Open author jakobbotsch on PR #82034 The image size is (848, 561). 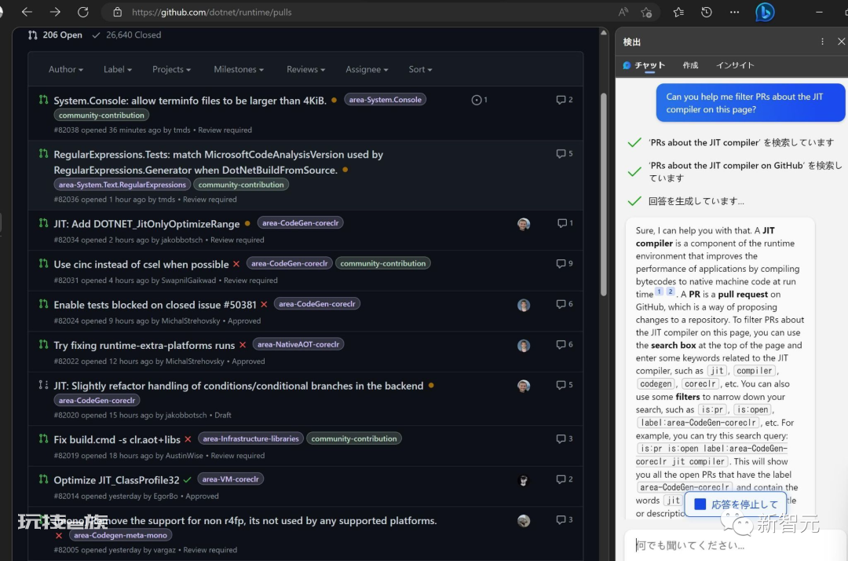coord(181,240)
